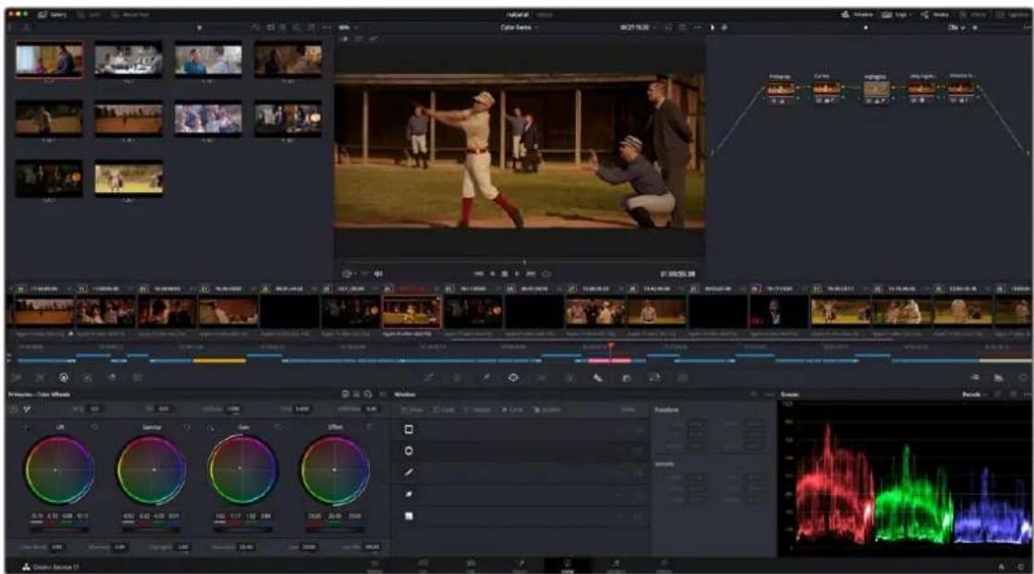Open the viewer options ellipsis menu

point(697,28)
